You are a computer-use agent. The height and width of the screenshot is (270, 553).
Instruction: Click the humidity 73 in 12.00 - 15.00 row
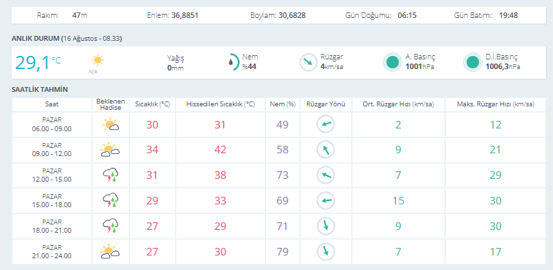(x=283, y=175)
